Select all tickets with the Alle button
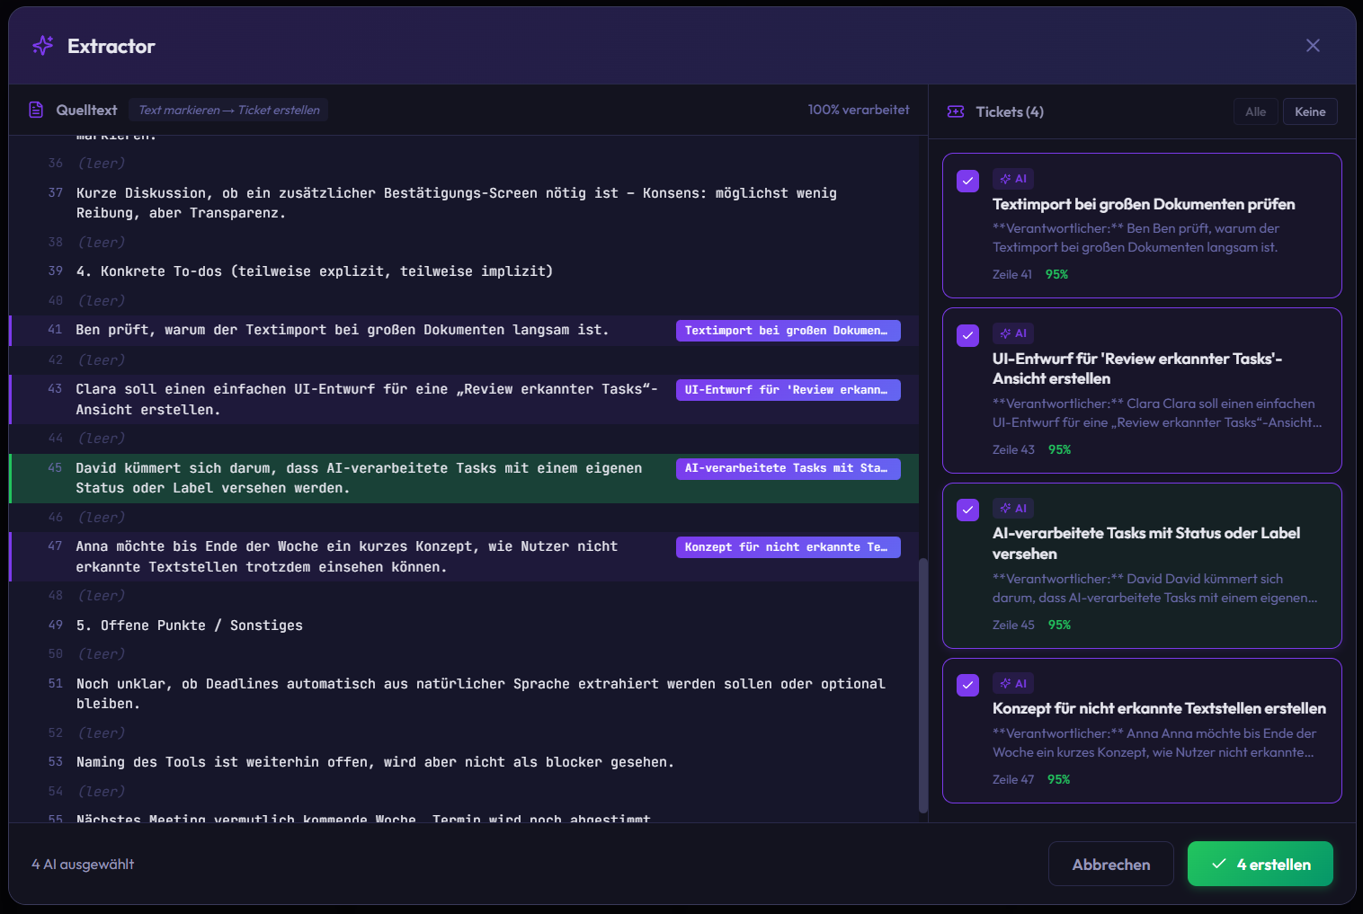The image size is (1363, 914). (1255, 111)
